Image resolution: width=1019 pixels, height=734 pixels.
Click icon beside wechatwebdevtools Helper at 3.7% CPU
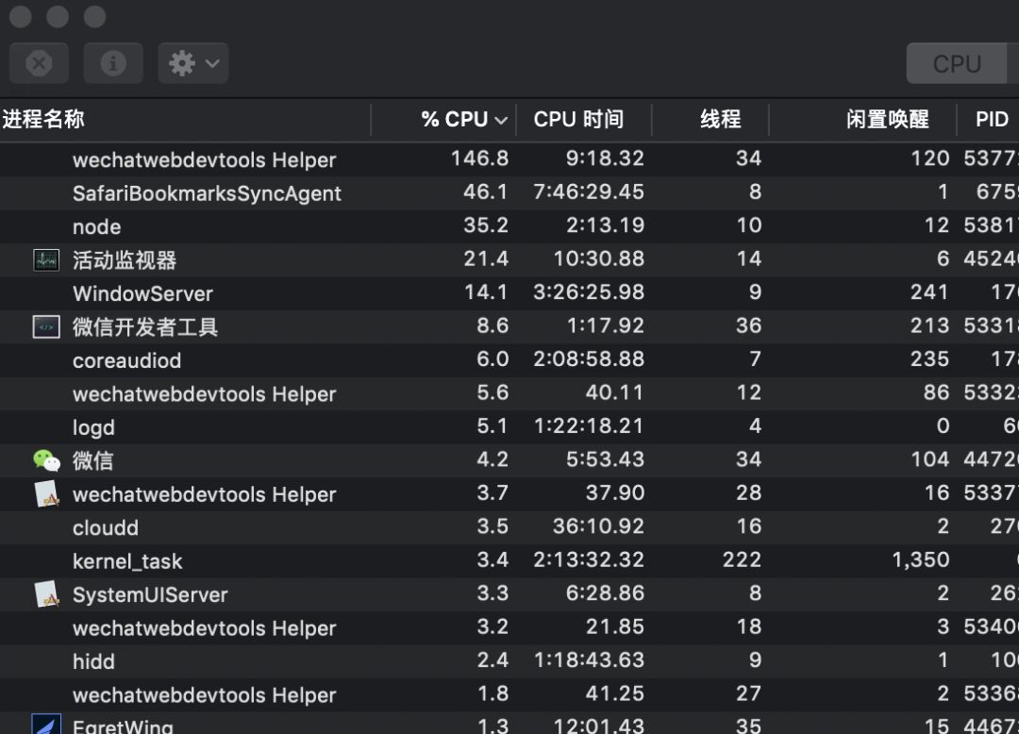pyautogui.click(x=47, y=494)
